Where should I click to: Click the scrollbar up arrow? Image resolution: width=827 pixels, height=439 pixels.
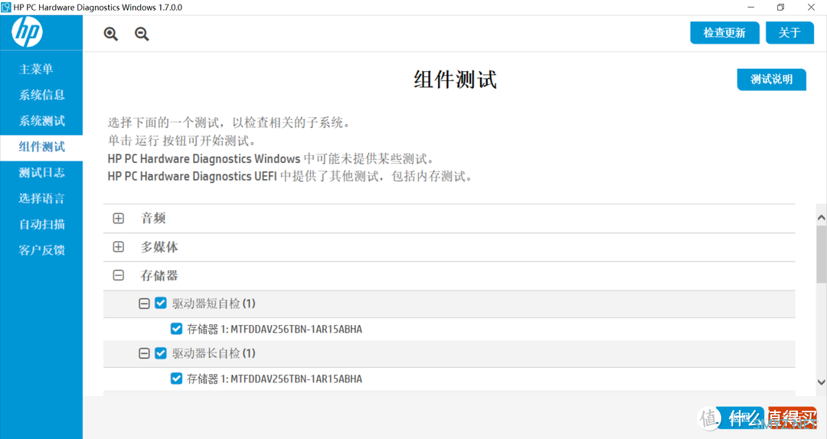point(821,217)
